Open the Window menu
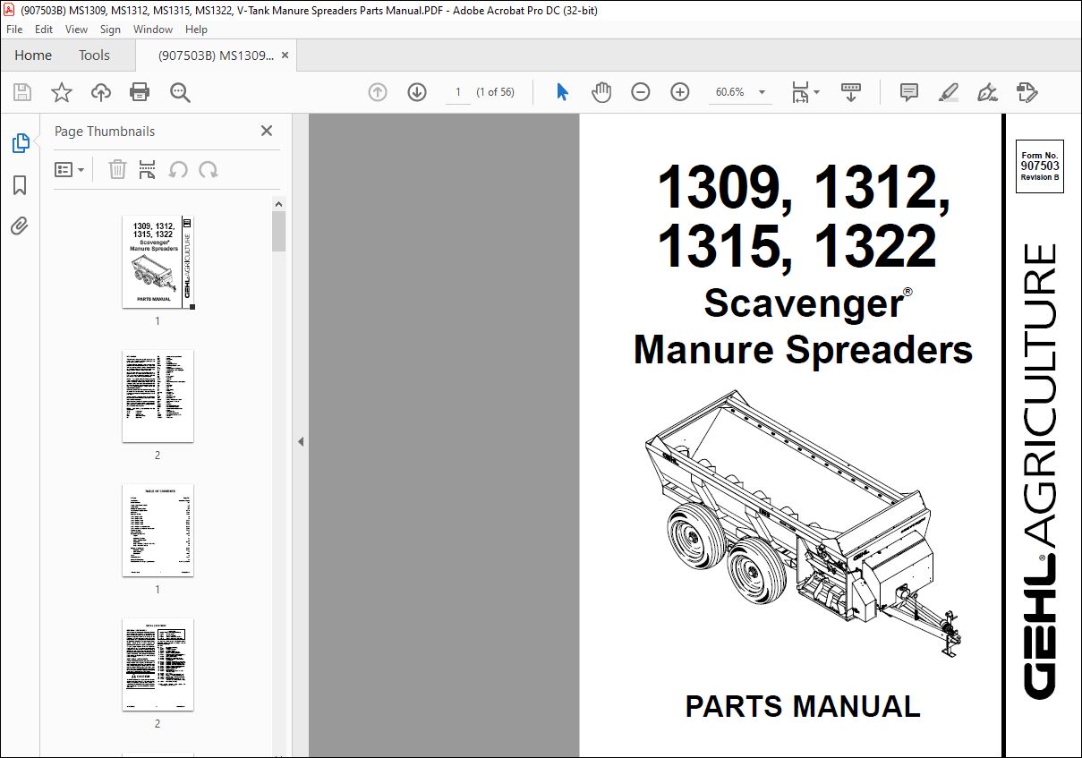Image resolution: width=1082 pixels, height=758 pixels. (x=153, y=30)
